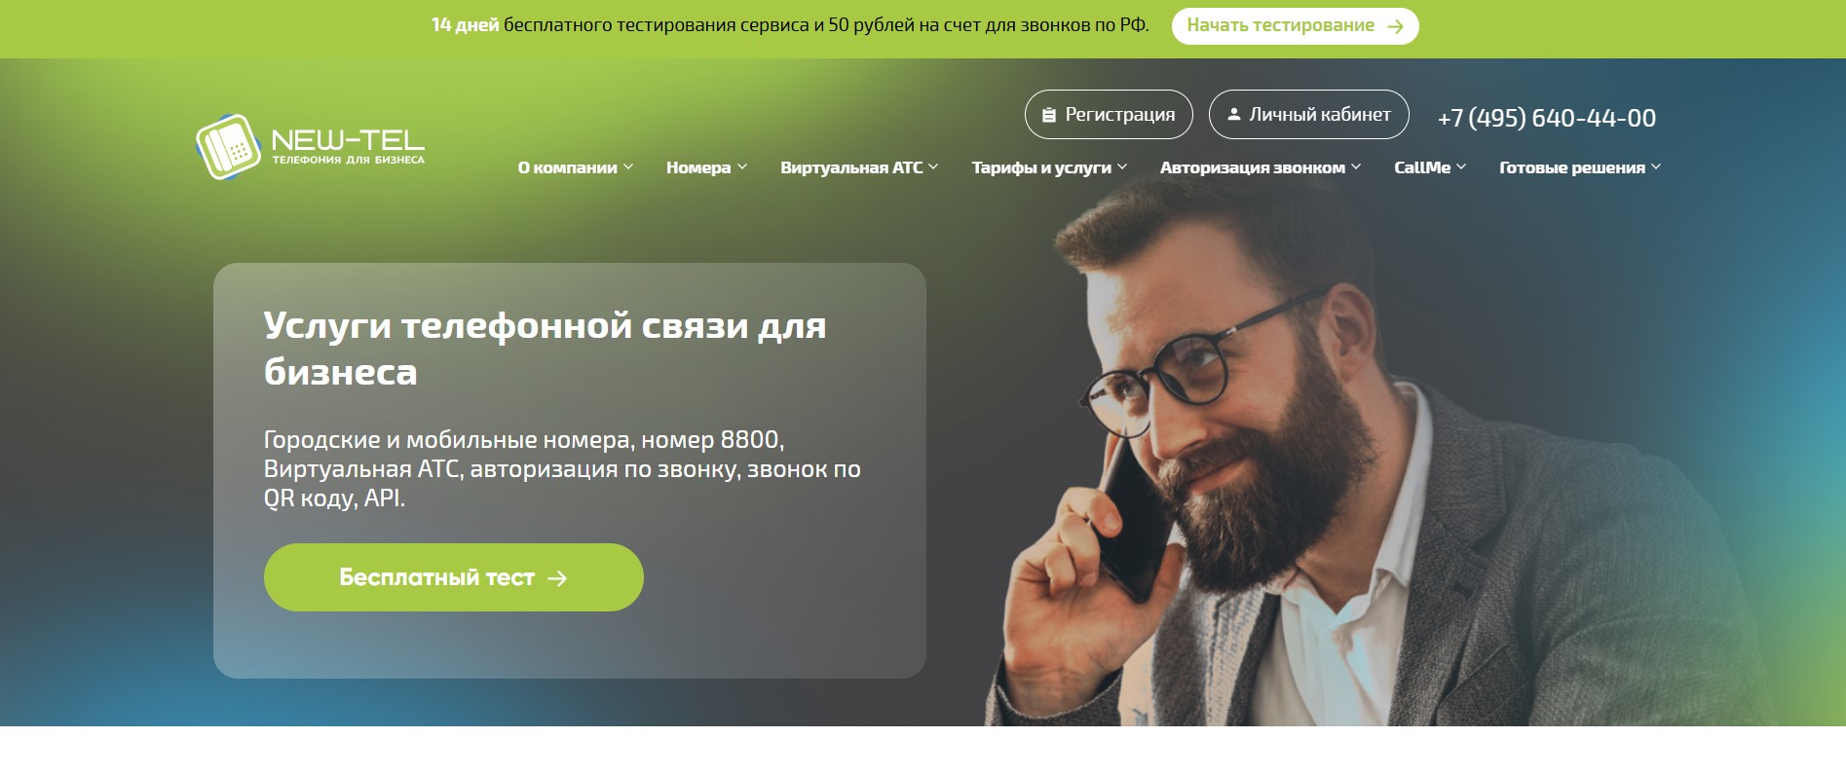Click the clipboard icon in Регистрация button
Image resolution: width=1846 pixels, height=775 pixels.
1049,115
